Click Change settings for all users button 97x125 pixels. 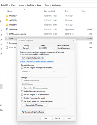click(33, 112)
